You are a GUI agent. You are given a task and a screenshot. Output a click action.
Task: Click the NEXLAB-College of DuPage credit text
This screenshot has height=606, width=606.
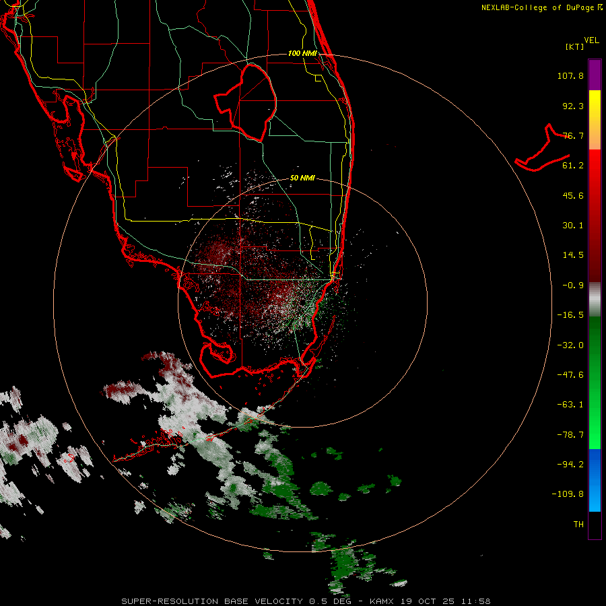click(x=541, y=7)
